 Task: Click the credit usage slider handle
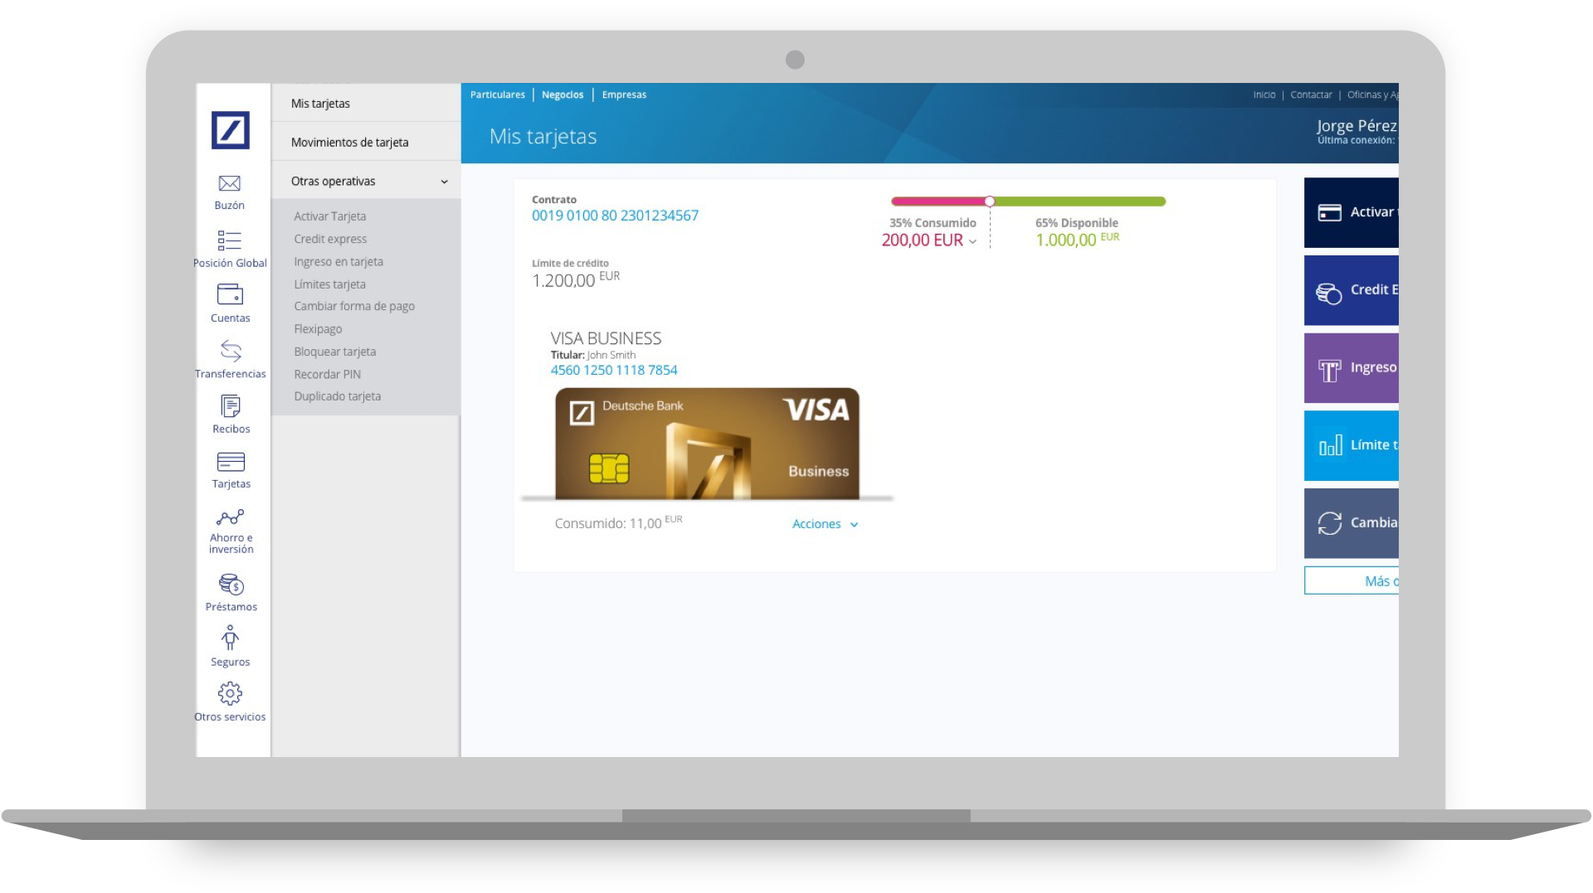click(990, 201)
